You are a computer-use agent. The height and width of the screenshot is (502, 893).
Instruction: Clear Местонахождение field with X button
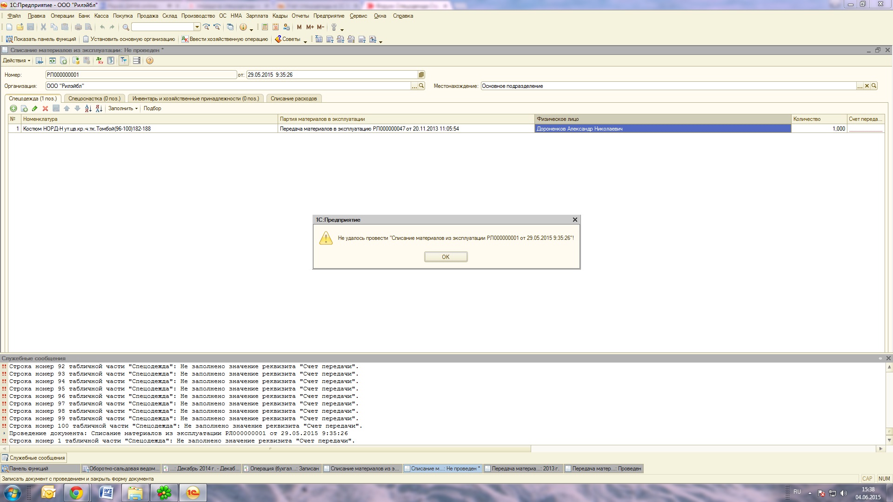pyautogui.click(x=867, y=86)
